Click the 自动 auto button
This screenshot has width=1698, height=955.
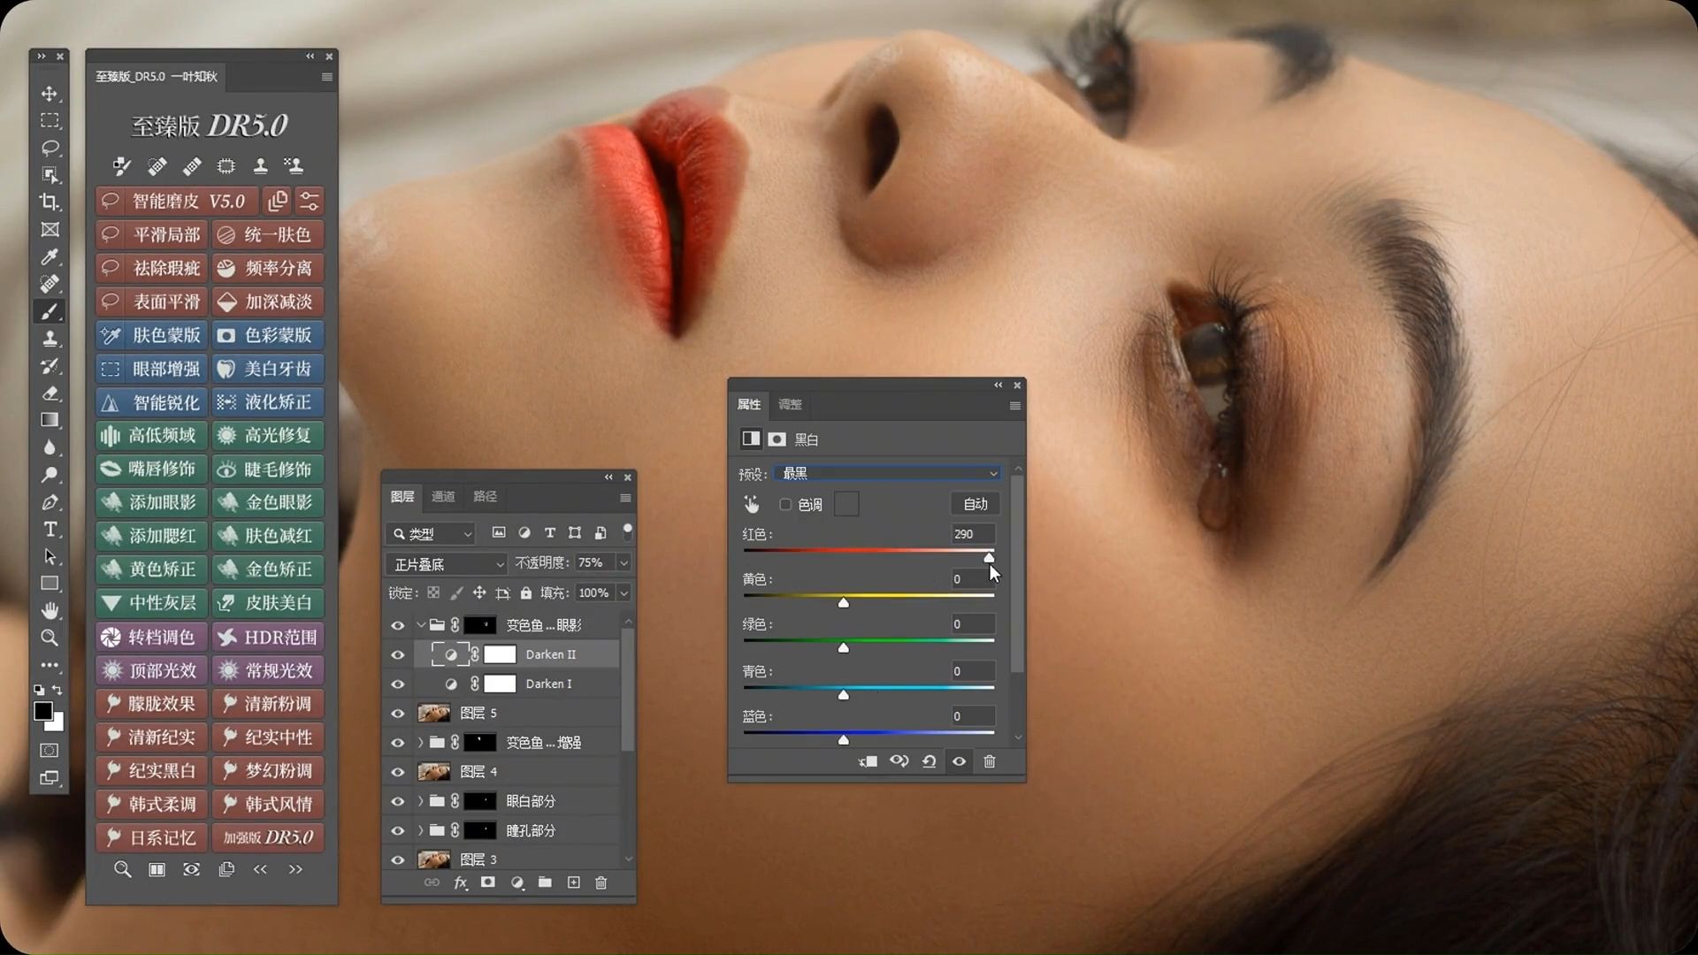(x=975, y=504)
